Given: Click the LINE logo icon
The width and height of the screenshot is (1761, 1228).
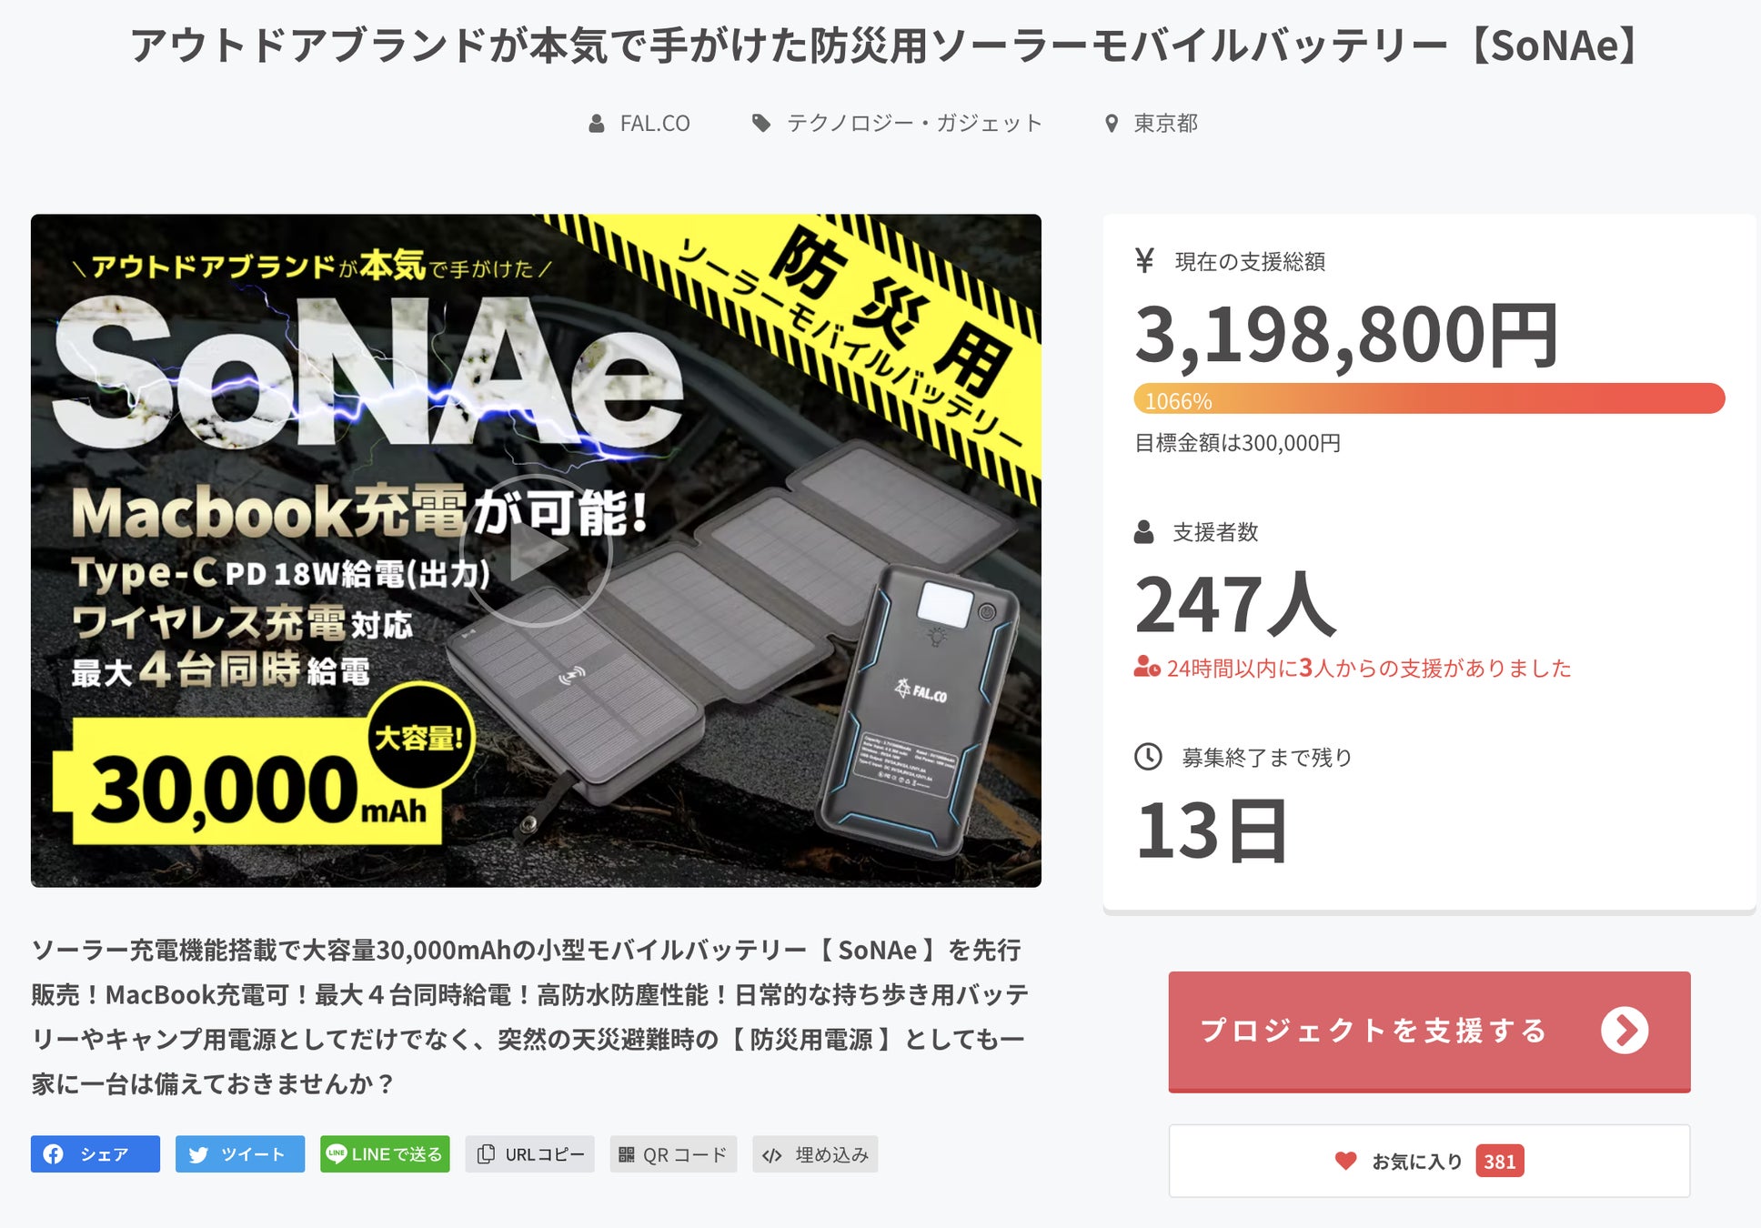Looking at the screenshot, I should [337, 1153].
